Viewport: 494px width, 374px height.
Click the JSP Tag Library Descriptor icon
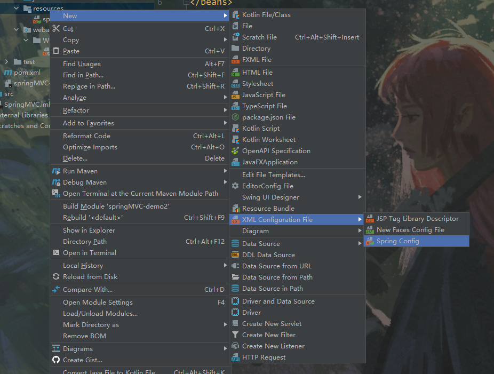pyautogui.click(x=370, y=219)
